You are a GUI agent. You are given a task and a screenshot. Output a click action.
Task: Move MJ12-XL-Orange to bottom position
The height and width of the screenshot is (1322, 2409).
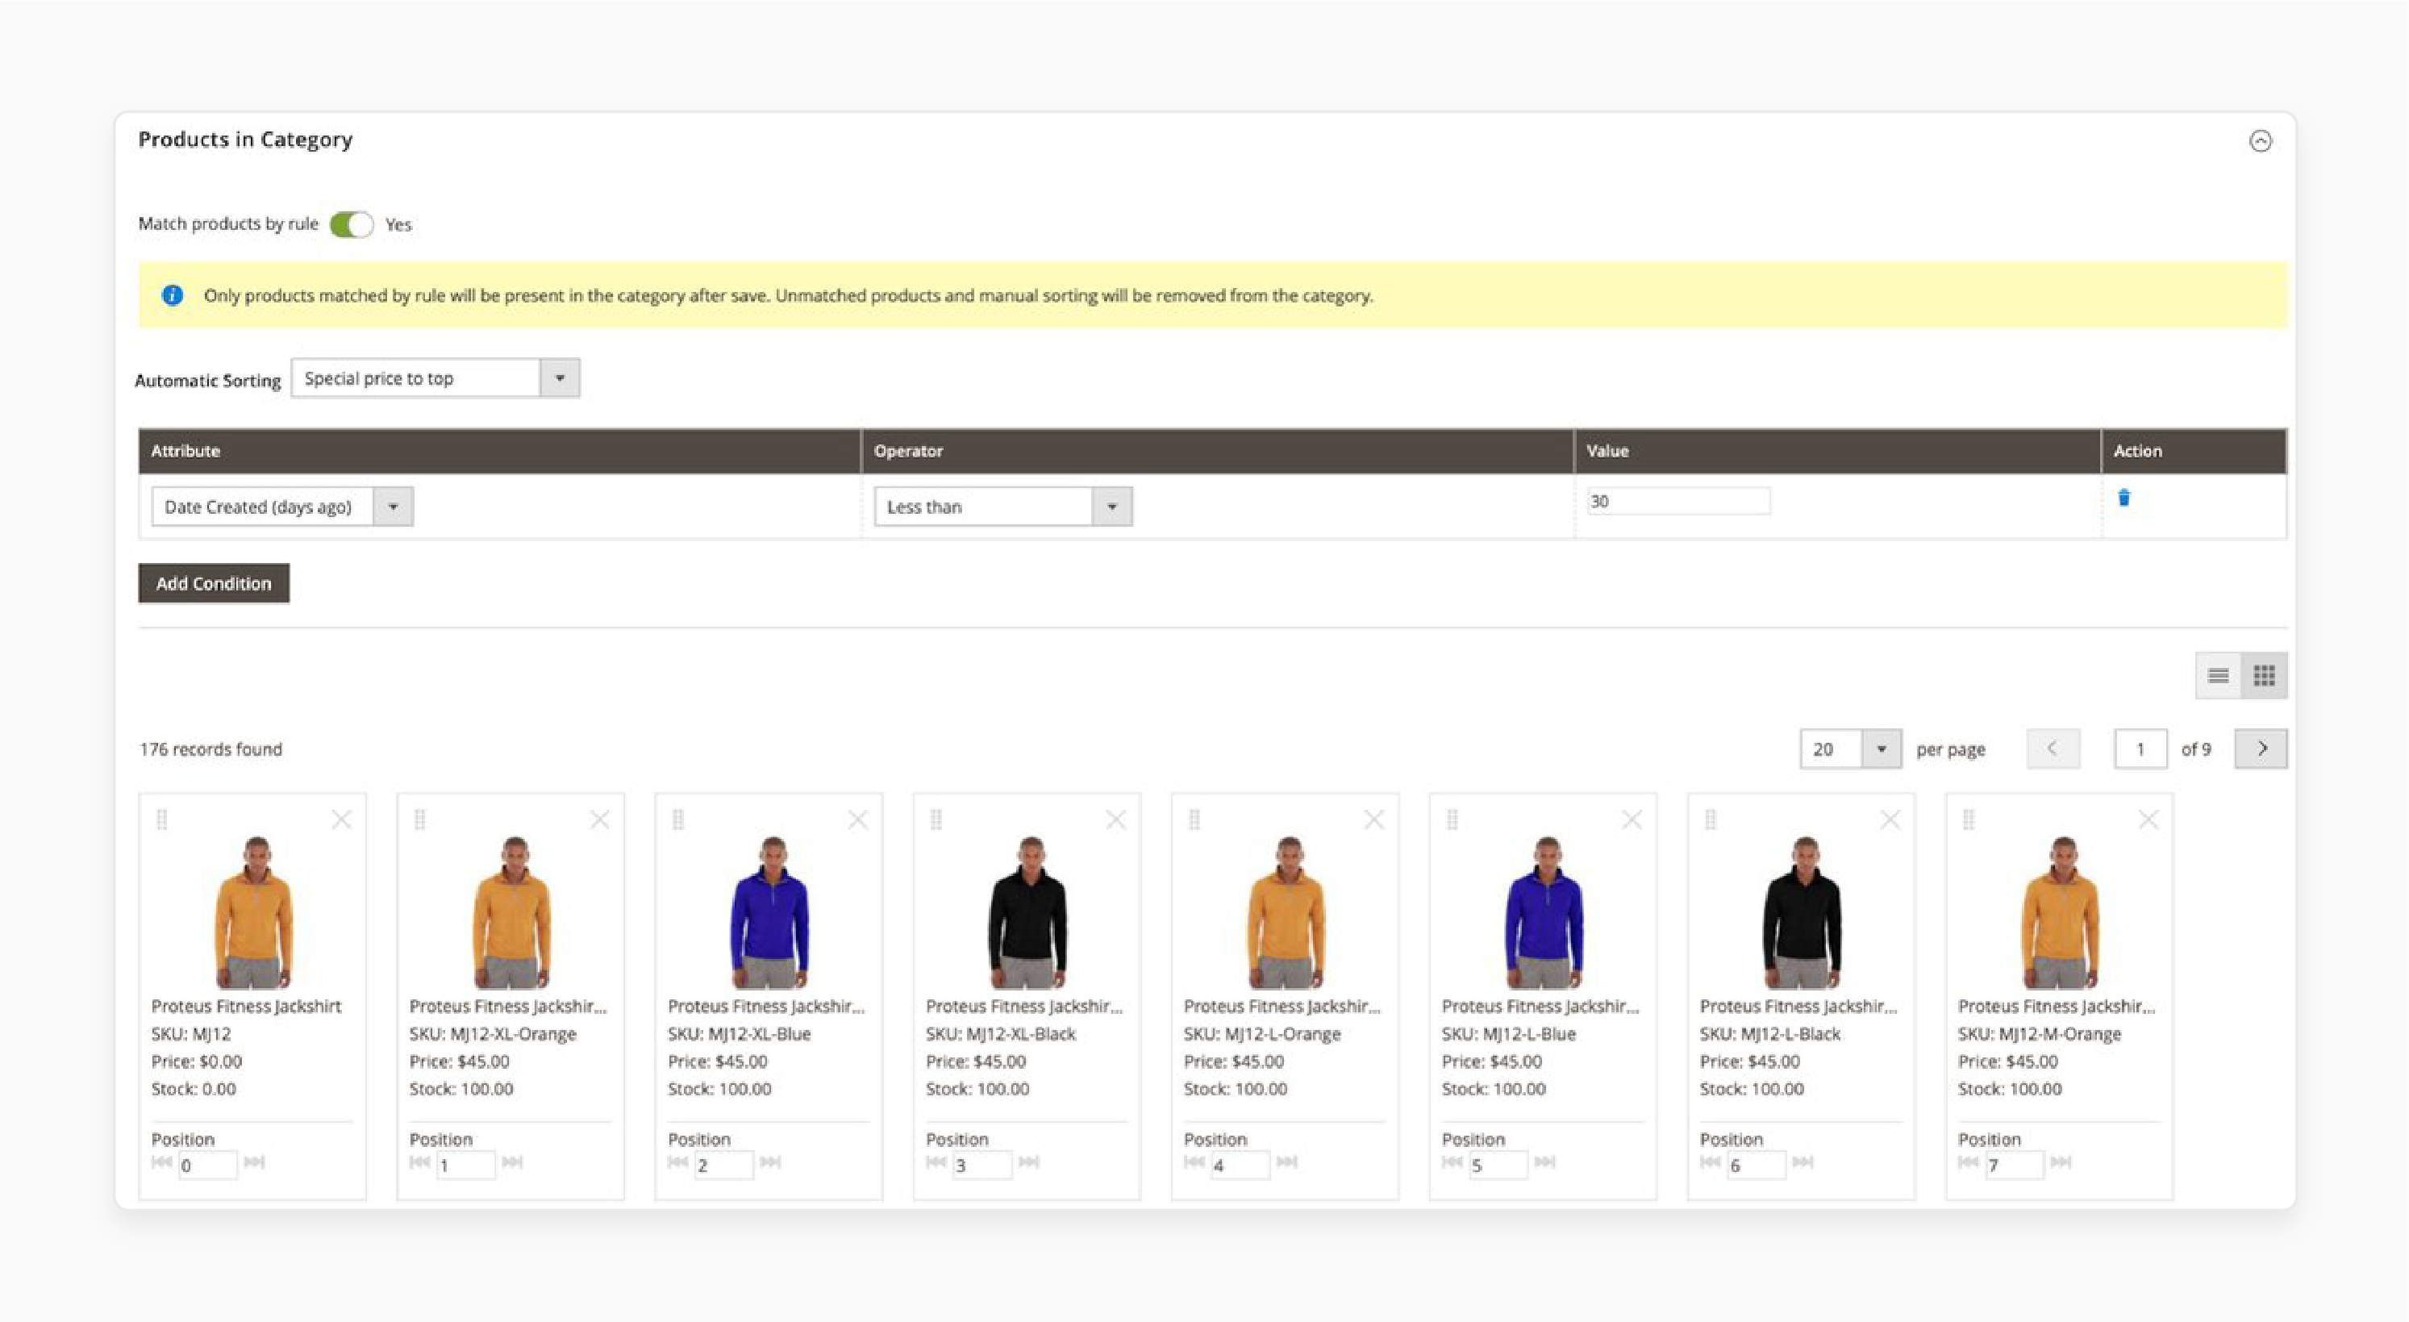coord(512,1162)
